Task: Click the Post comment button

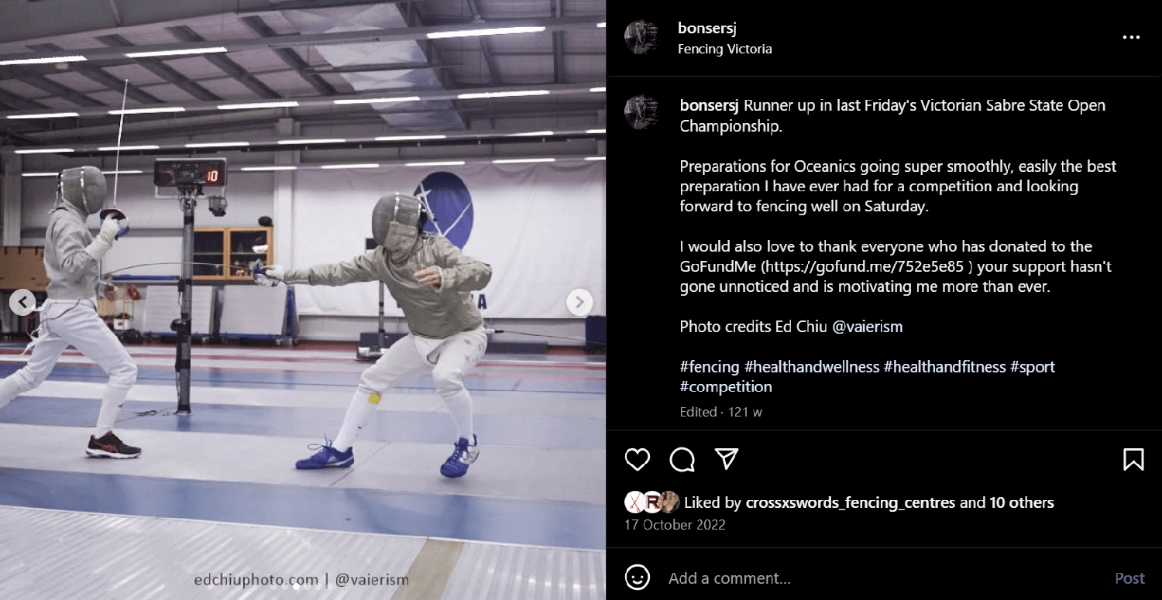Action: tap(1129, 578)
